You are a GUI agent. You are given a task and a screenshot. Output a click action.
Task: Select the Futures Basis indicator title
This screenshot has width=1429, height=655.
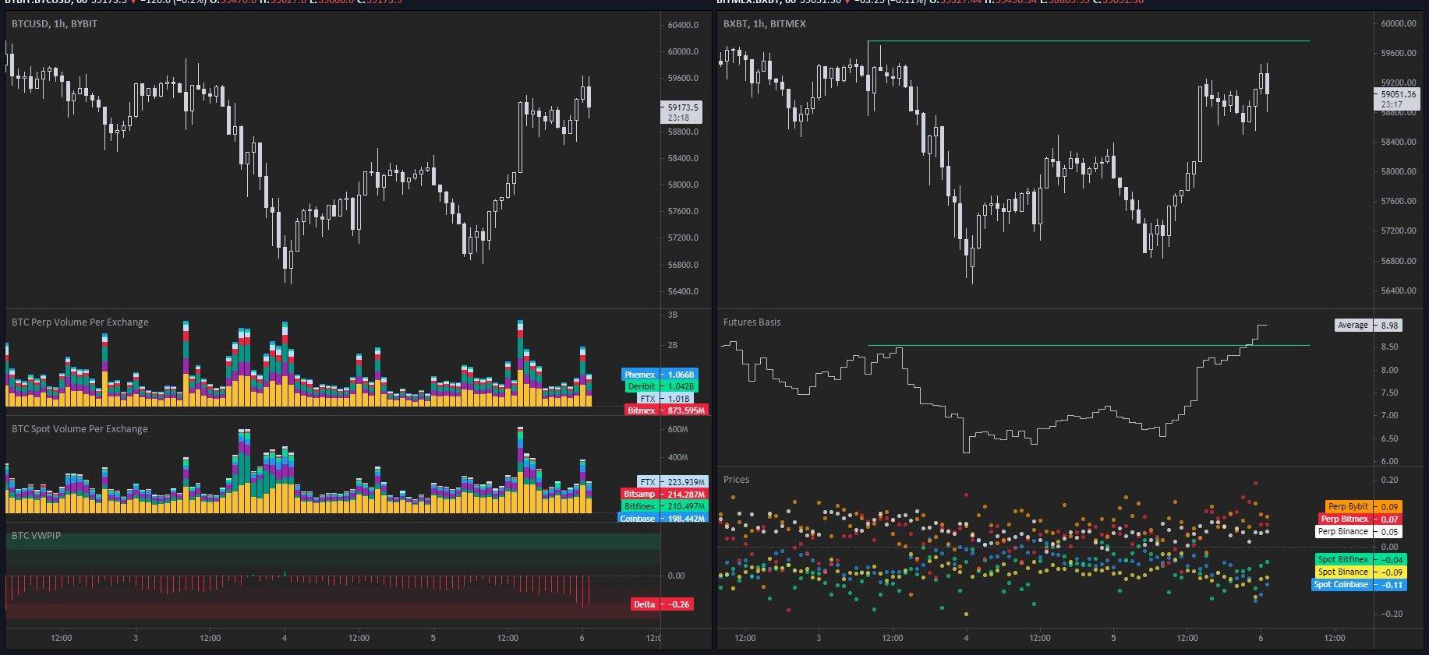tap(752, 322)
